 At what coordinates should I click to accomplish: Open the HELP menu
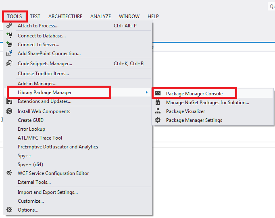(153, 16)
